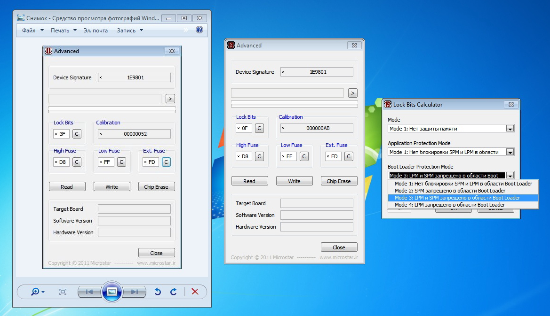Expand the Application Protection Mode dropdown
The image size is (550, 316).
tap(510, 152)
